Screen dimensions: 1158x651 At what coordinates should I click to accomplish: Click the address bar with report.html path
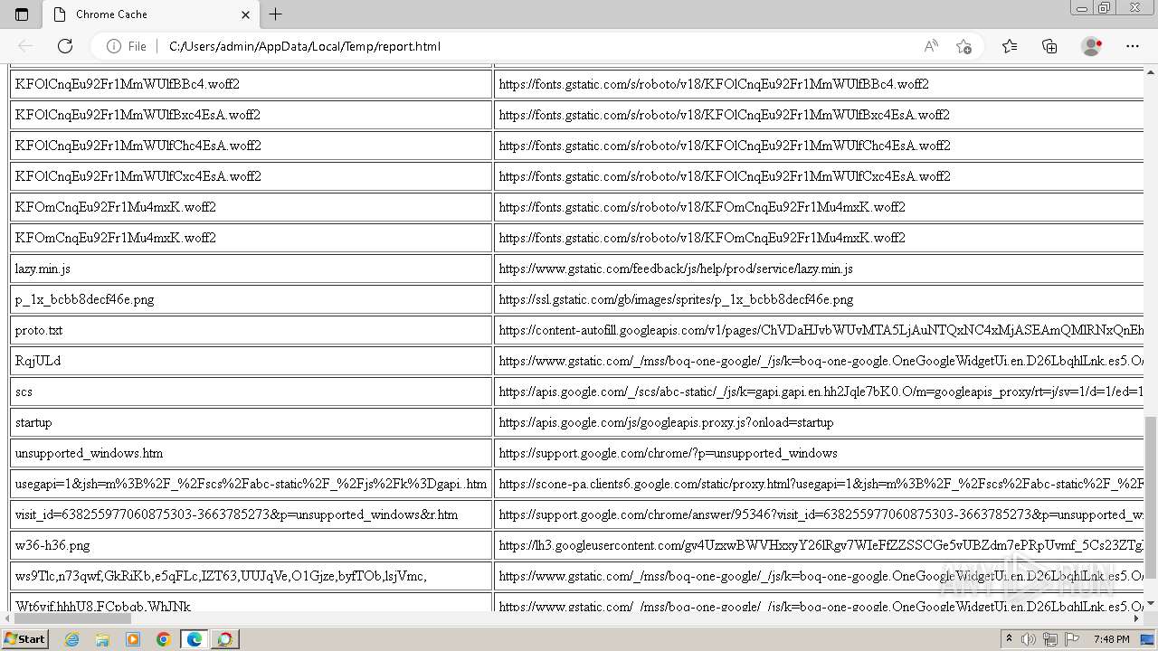305,46
